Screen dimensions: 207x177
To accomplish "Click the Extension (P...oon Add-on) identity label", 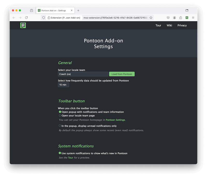I will point(64,18).
